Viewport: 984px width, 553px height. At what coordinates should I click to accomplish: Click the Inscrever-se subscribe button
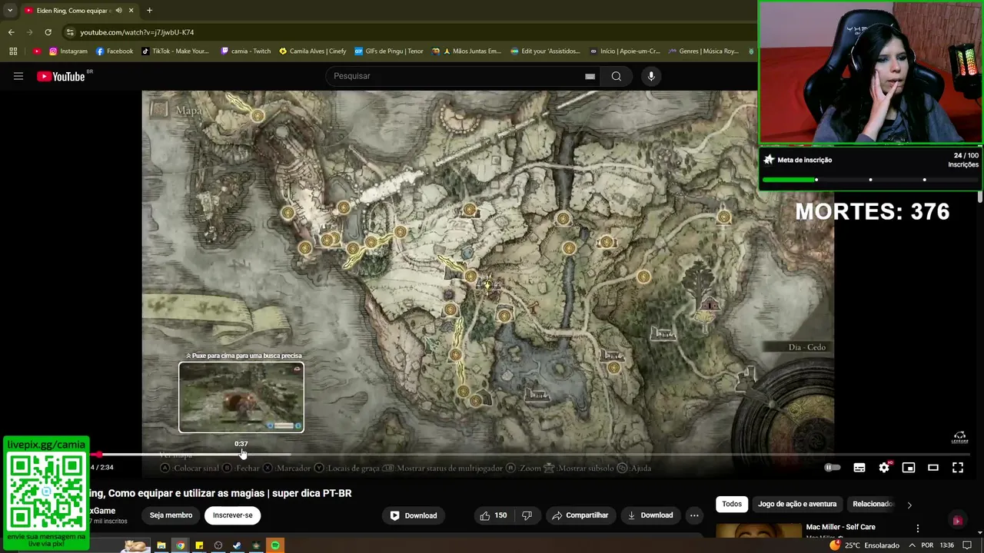tap(233, 515)
